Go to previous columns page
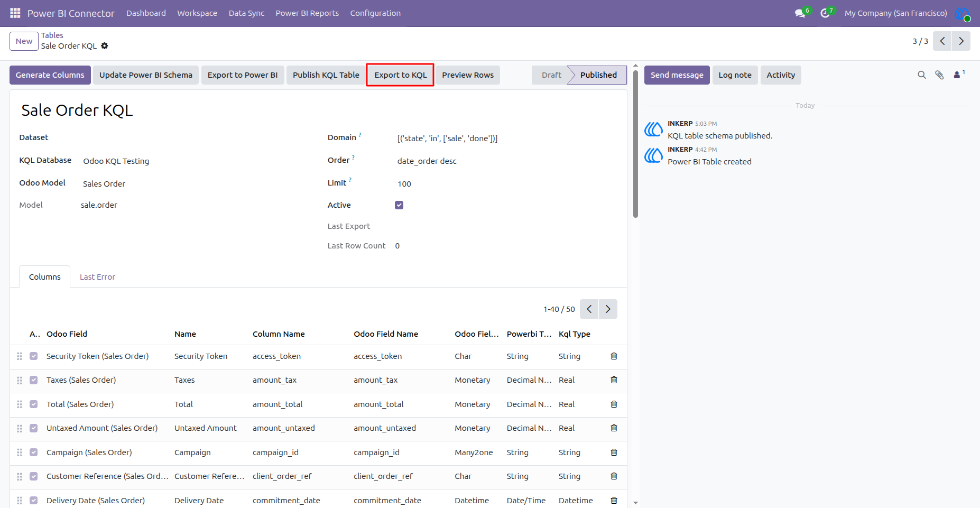This screenshot has width=980, height=508. [x=589, y=309]
